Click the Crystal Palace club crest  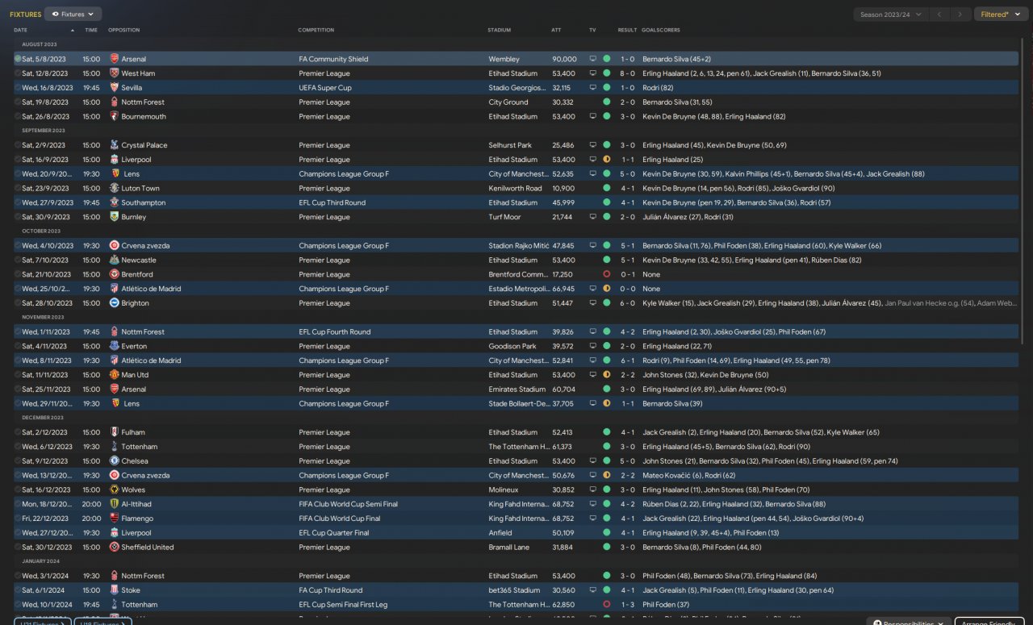114,145
